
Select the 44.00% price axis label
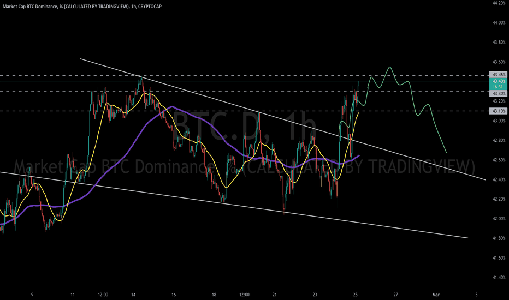(499, 23)
